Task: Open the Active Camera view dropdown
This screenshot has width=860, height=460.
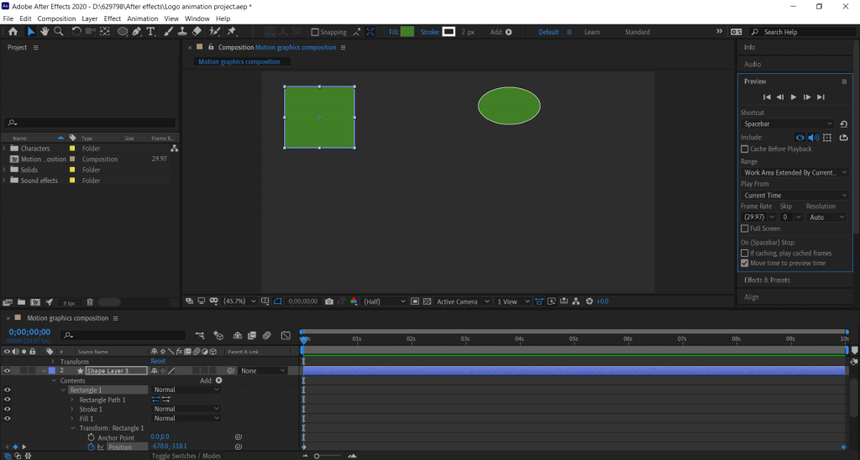Action: tap(462, 301)
